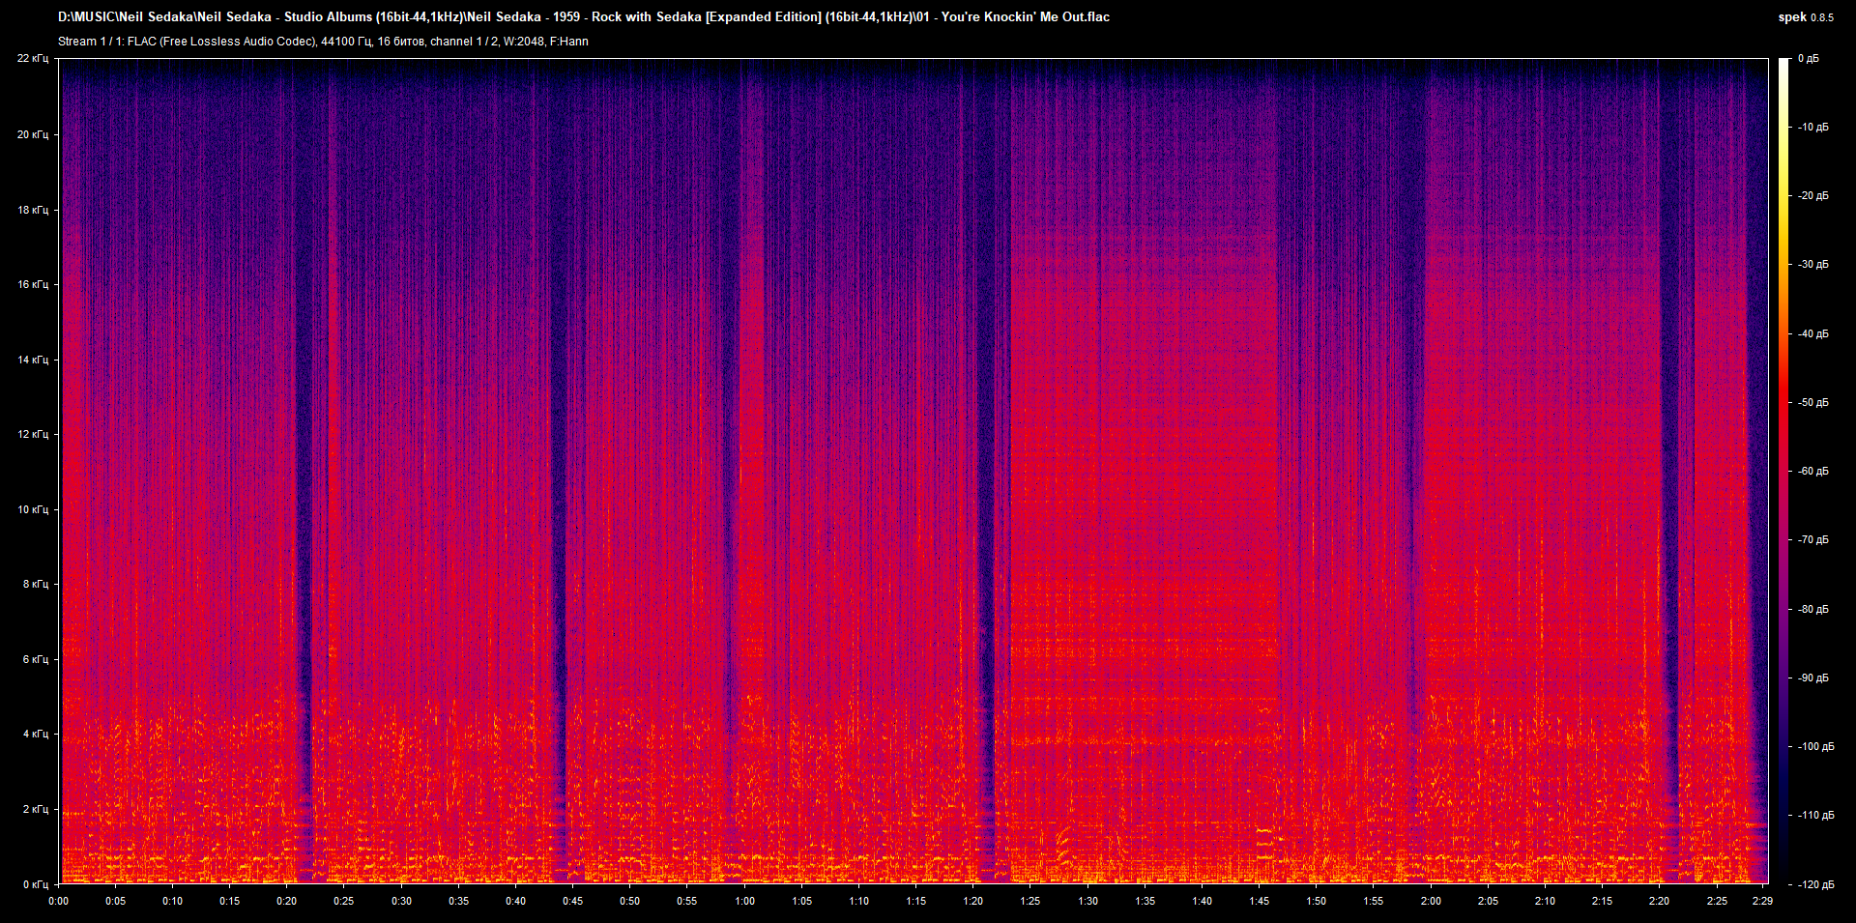Click the '22 кГц' frequency label
Viewport: 1856px width, 923px height.
tap(33, 59)
